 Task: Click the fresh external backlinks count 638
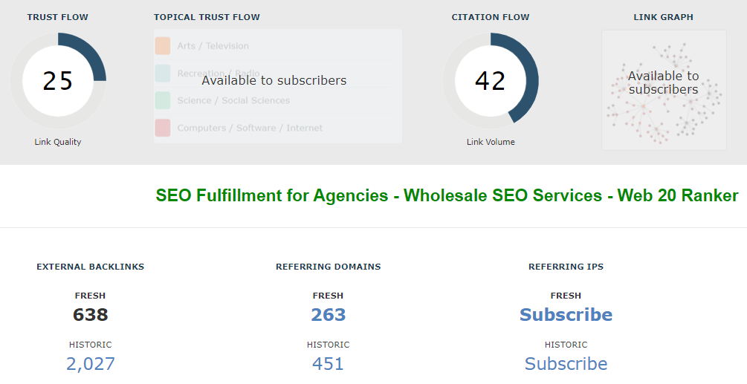click(91, 315)
